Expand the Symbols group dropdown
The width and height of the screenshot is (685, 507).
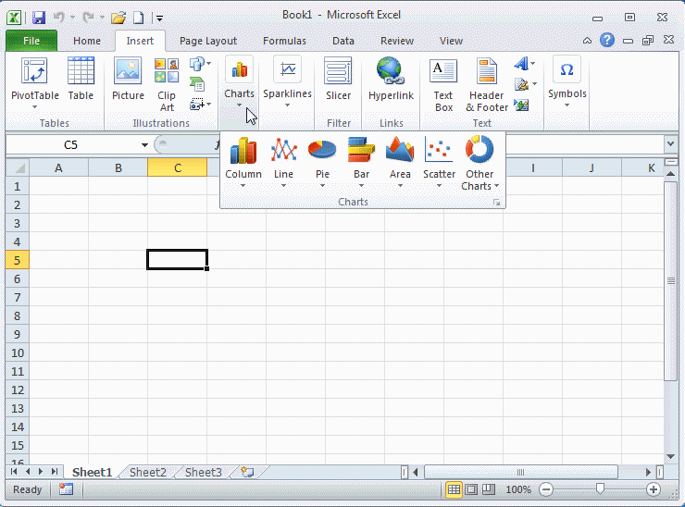coord(567,83)
